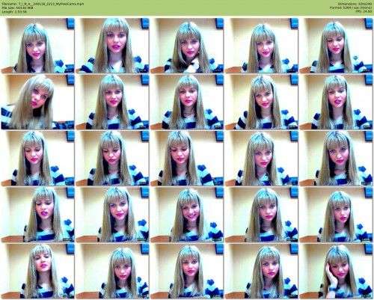The width and height of the screenshot is (374, 300).
Task: Open the last thumbnail in the top row
Action: pyautogui.click(x=336, y=46)
